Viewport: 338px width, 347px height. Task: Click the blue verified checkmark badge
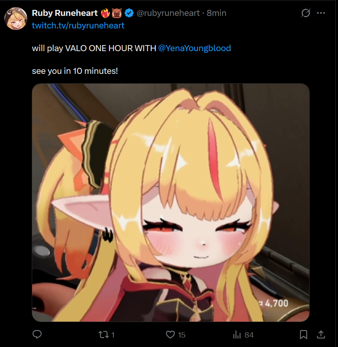point(129,13)
